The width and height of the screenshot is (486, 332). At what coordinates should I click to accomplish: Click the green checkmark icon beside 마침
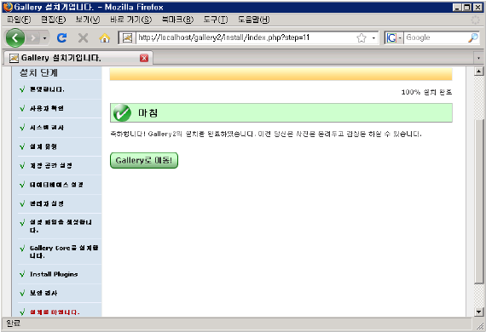(122, 112)
